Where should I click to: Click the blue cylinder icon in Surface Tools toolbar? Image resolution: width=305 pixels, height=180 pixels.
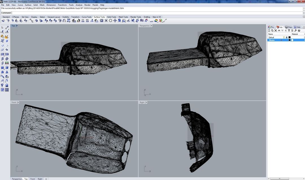119,21
